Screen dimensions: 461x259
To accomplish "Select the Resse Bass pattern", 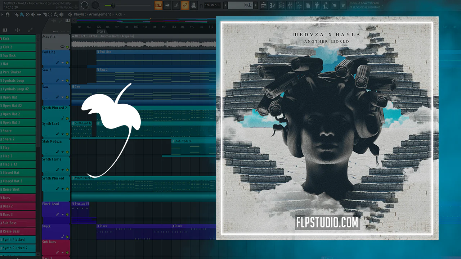I will pos(18,231).
